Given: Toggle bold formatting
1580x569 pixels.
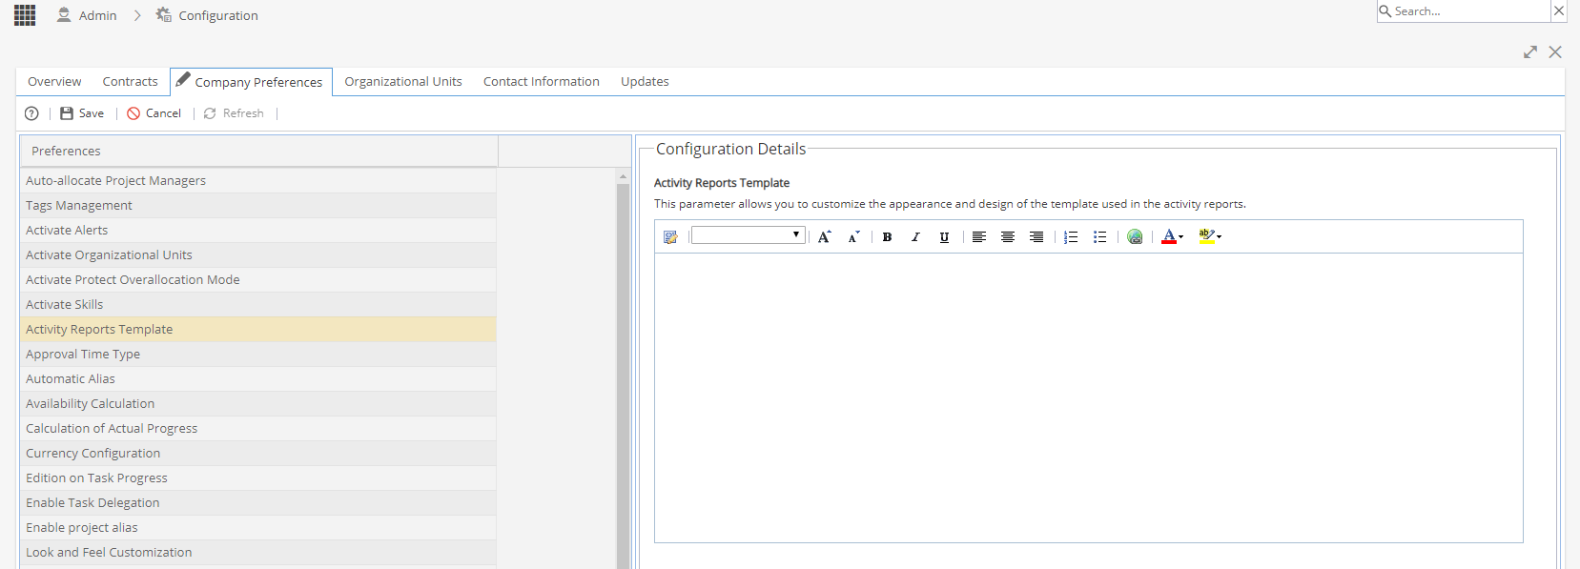Looking at the screenshot, I should 887,236.
